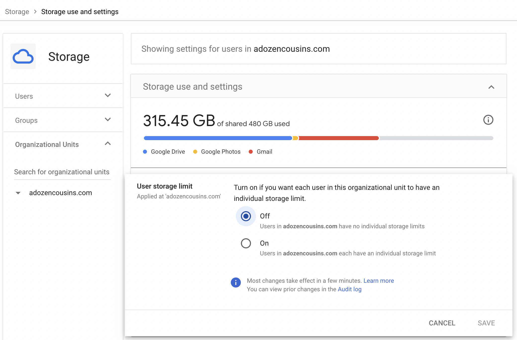Click the breadcrumb arrow after Storage
This screenshot has height=340, width=517.
point(35,12)
